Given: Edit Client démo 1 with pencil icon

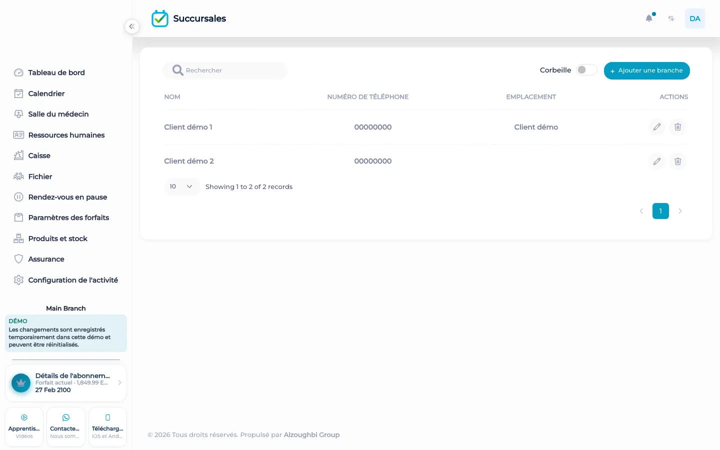Looking at the screenshot, I should [x=657, y=127].
